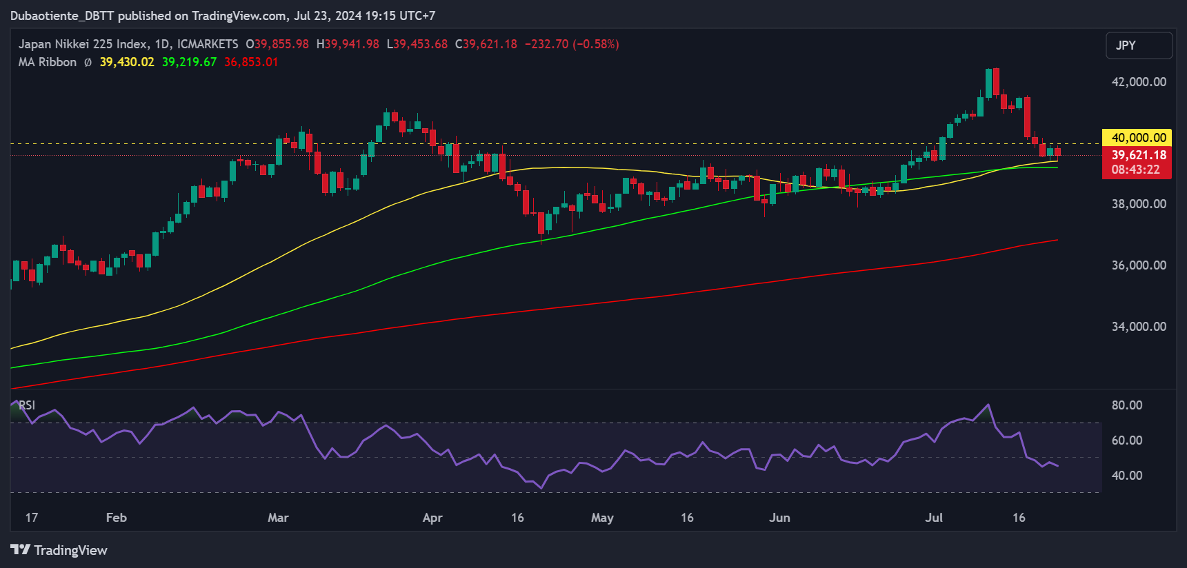Image resolution: width=1187 pixels, height=568 pixels.
Task: Click the Feb label on time axis
Action: point(117,518)
